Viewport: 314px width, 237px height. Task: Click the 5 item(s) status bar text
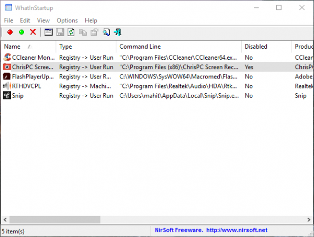coord(13,231)
